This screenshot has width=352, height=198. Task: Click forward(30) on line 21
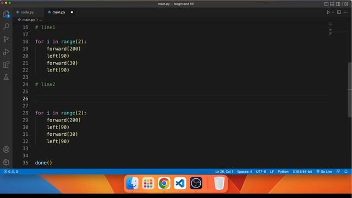point(62,63)
